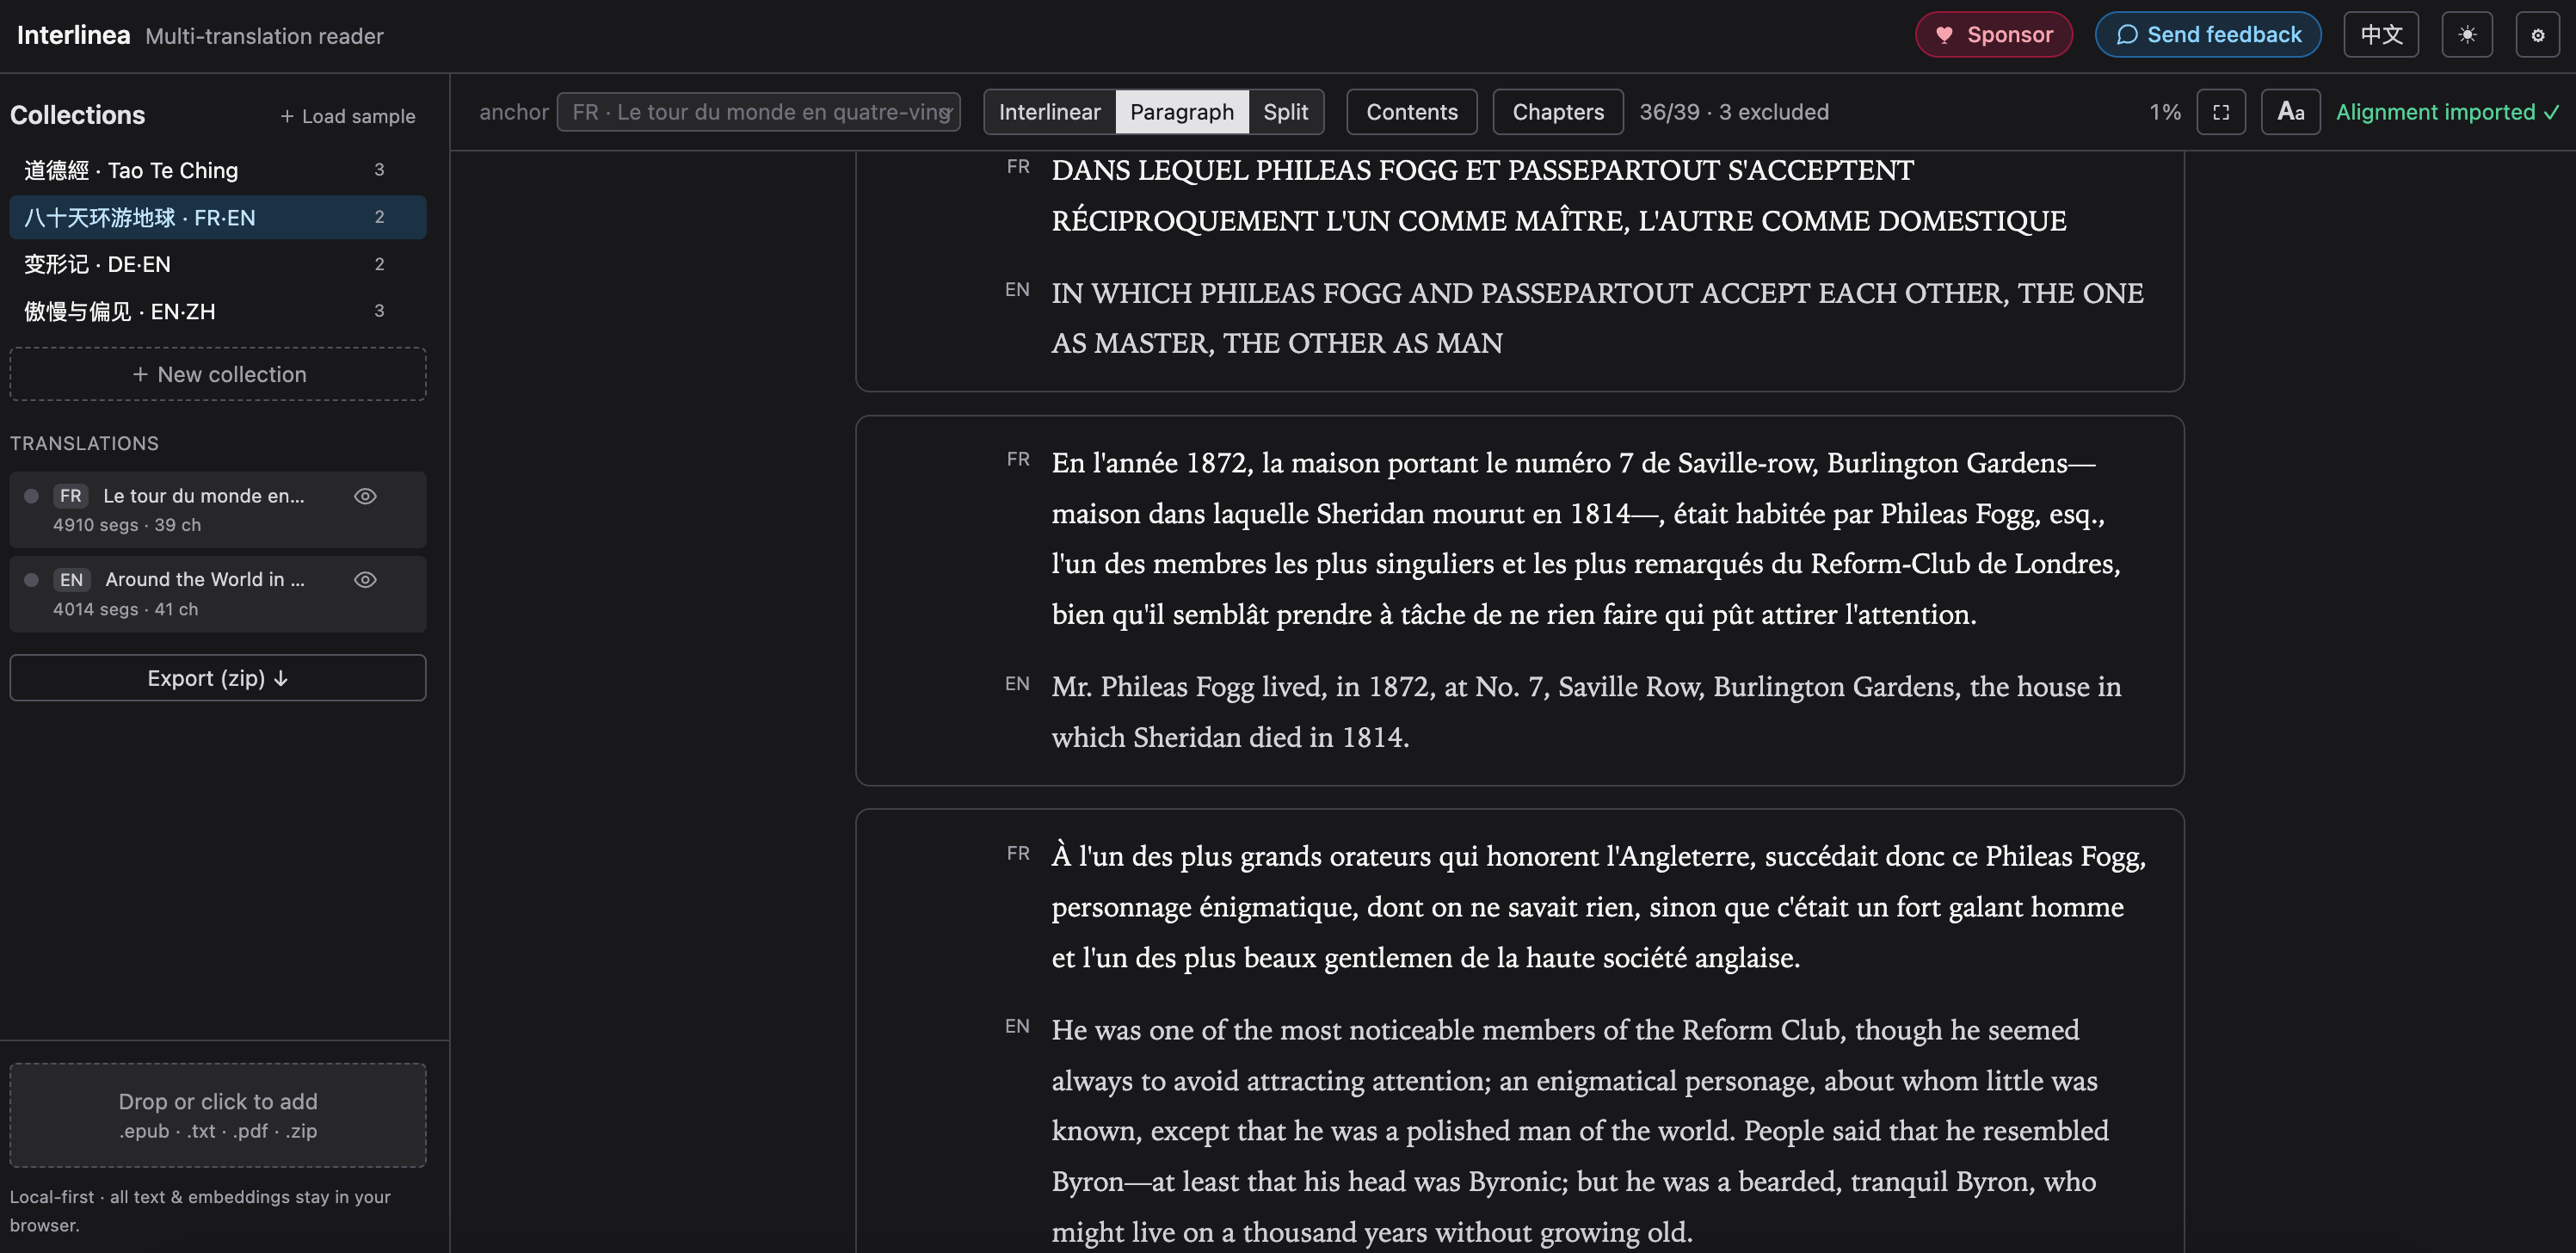Load sample collection
Viewport: 2576px width, 1253px height.
pos(347,116)
